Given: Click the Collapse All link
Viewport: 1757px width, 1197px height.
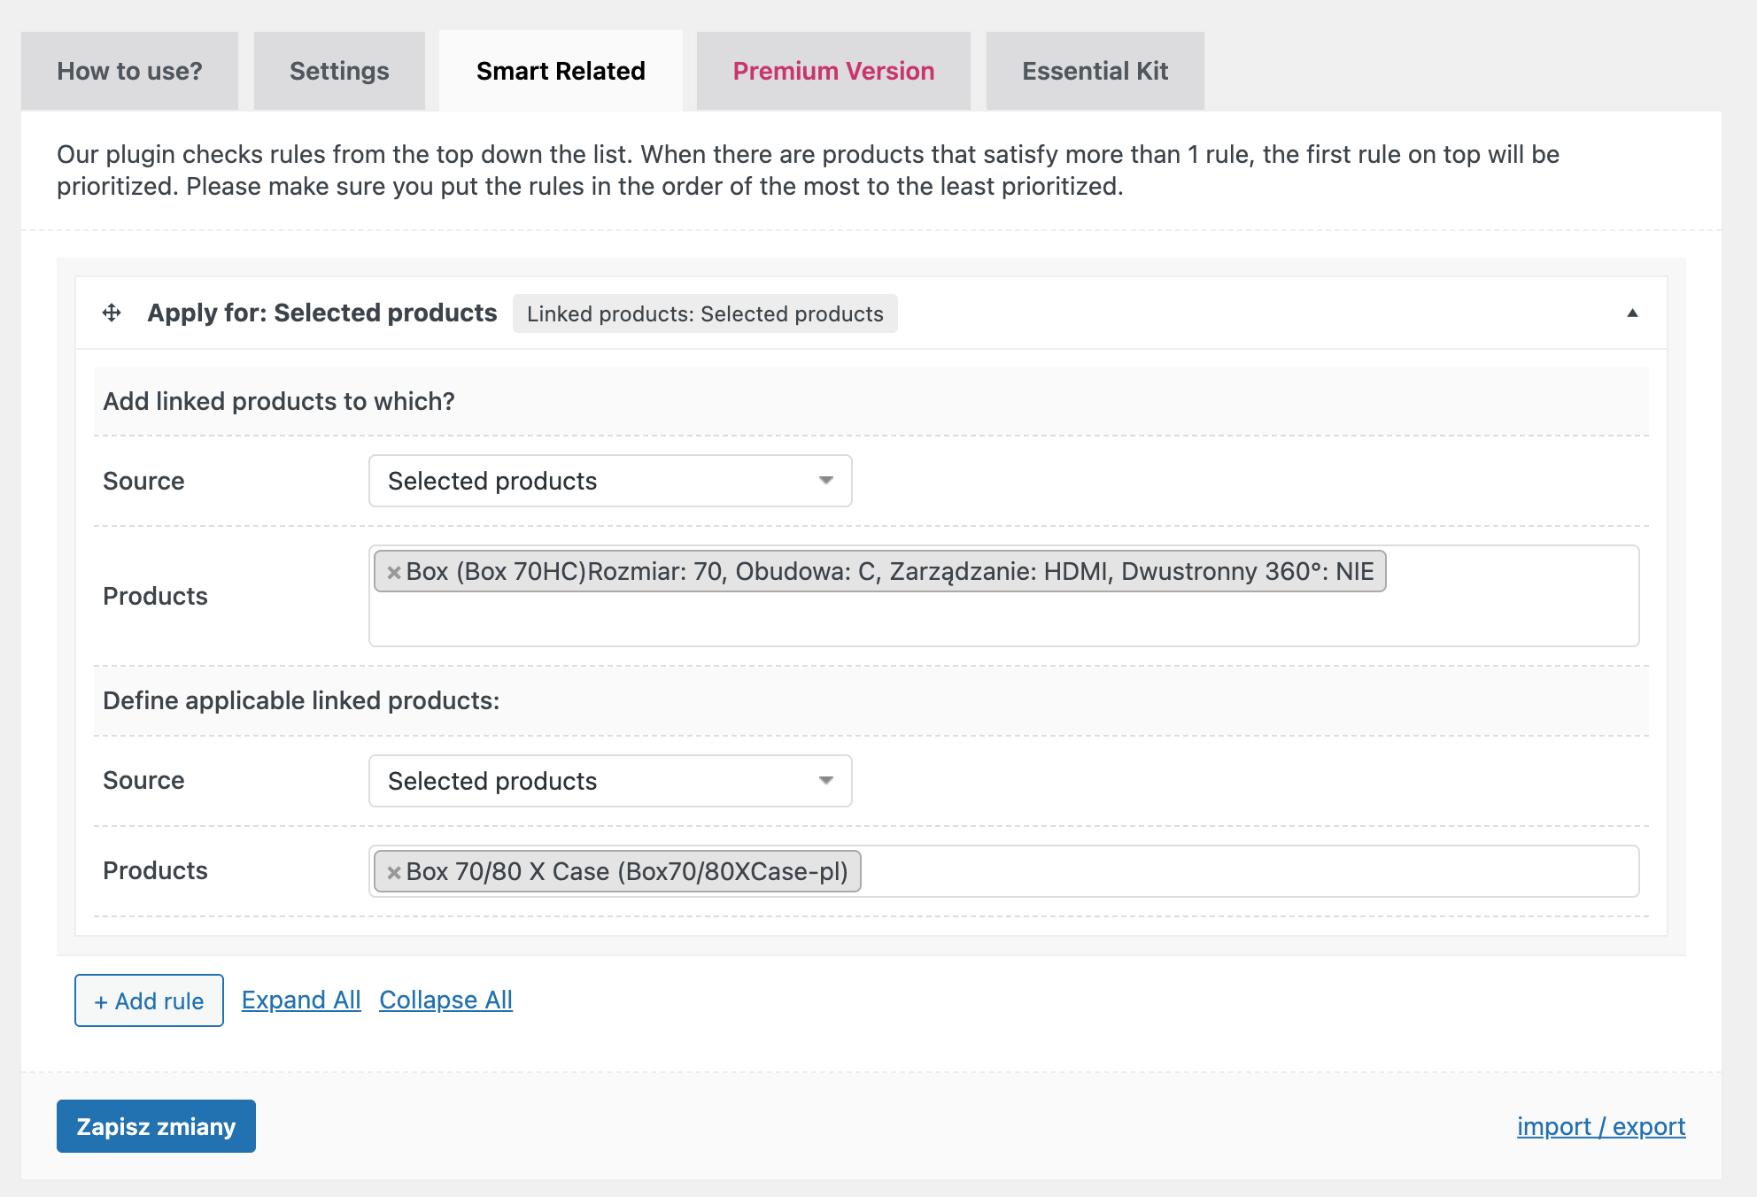Looking at the screenshot, I should (x=445, y=1000).
